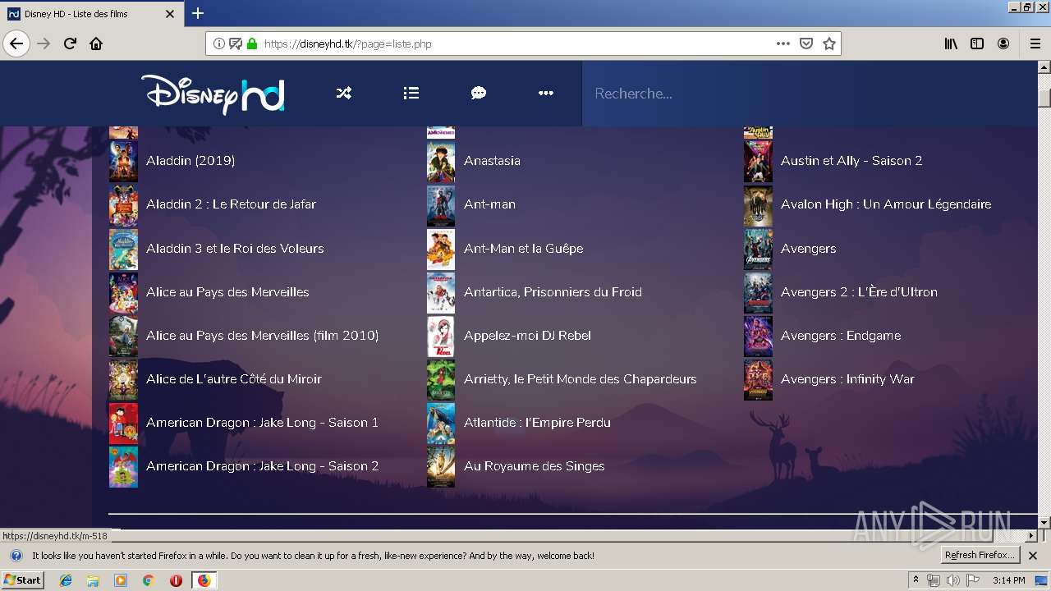Open Aladdin 2 : Le Retour de Jafar

(231, 204)
